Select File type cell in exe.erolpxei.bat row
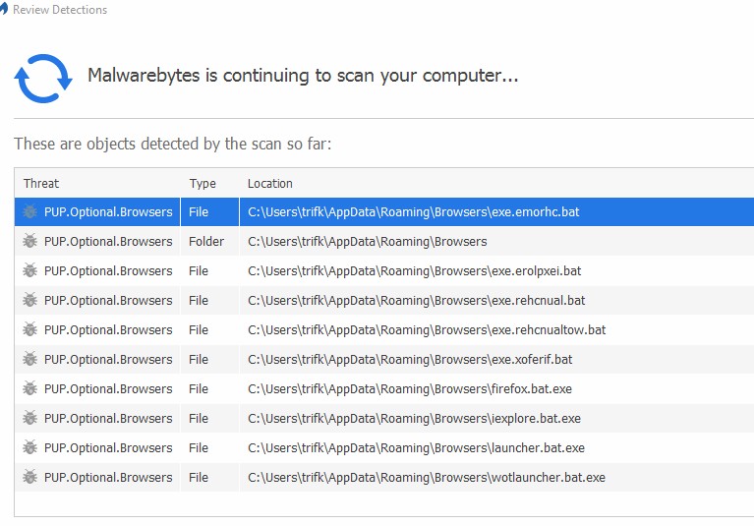Viewport: 754px width, 526px height. point(199,270)
